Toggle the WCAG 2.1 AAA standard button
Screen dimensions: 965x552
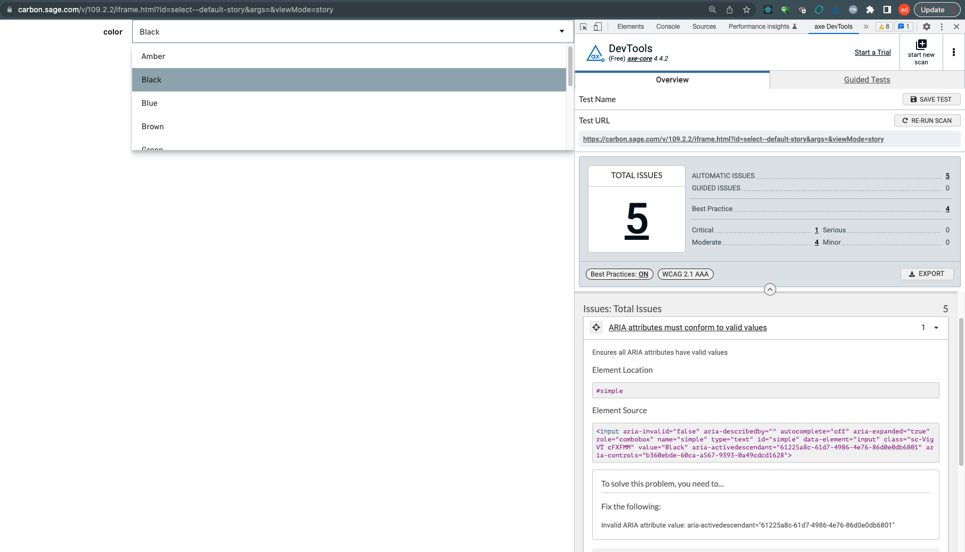[x=685, y=274]
